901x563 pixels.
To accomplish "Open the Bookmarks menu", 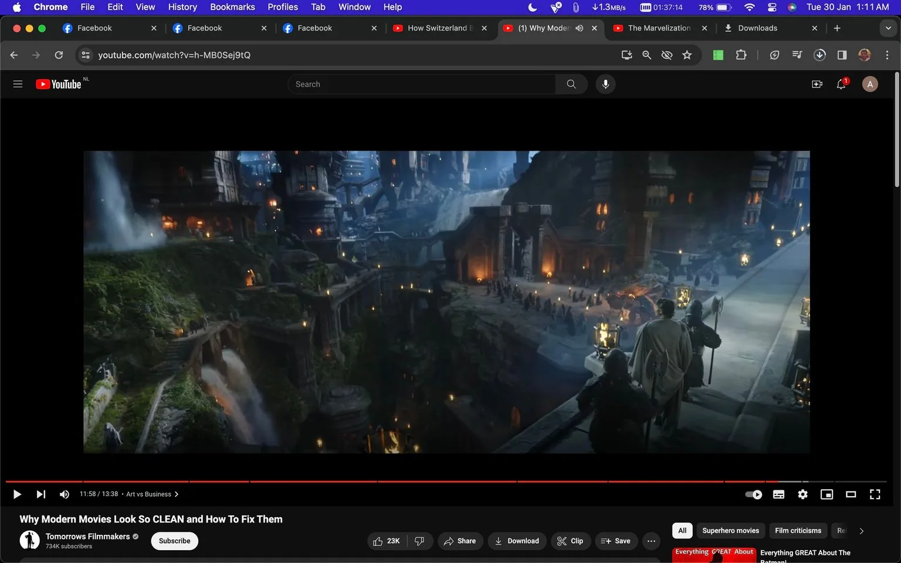I will coord(232,7).
